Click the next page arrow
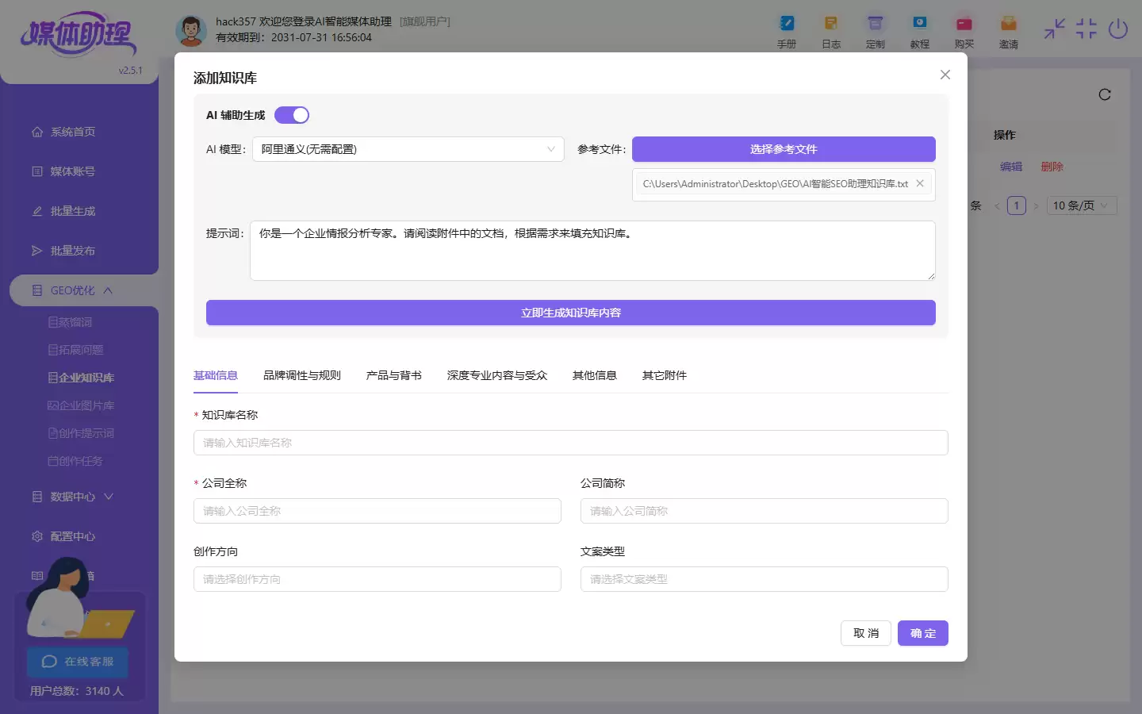 tap(1036, 206)
